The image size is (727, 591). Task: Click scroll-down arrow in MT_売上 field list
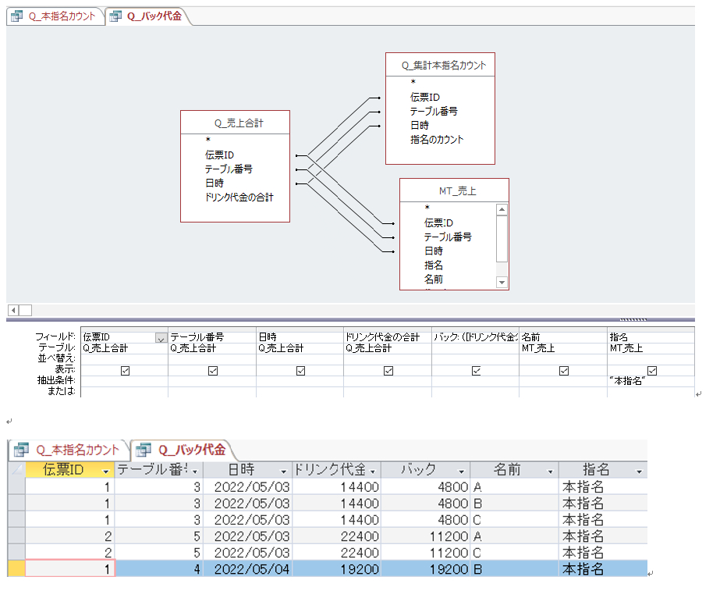pos(502,283)
